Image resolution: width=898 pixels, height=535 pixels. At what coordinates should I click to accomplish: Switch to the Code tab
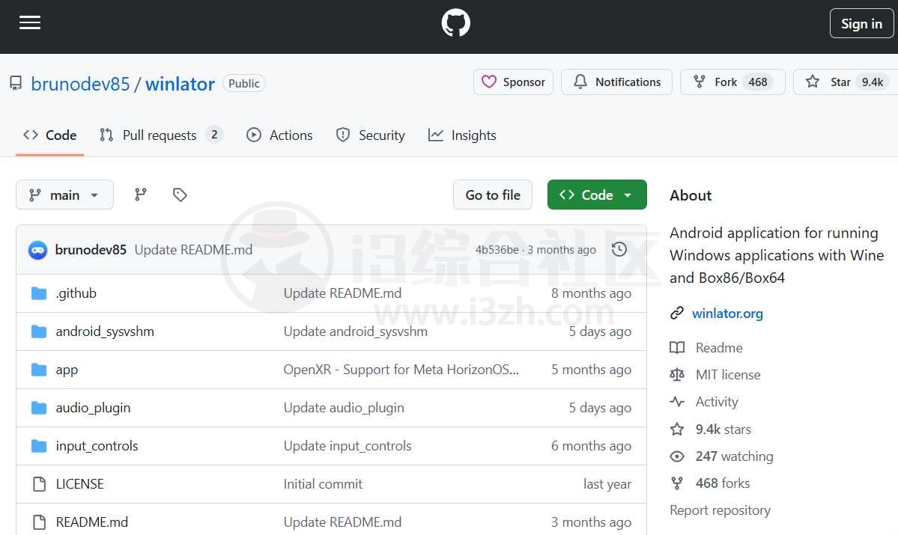[x=50, y=135]
